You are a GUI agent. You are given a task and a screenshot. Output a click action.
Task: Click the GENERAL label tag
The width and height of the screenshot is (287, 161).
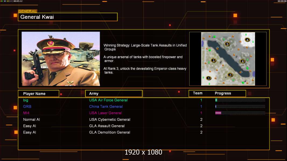tap(28, 11)
